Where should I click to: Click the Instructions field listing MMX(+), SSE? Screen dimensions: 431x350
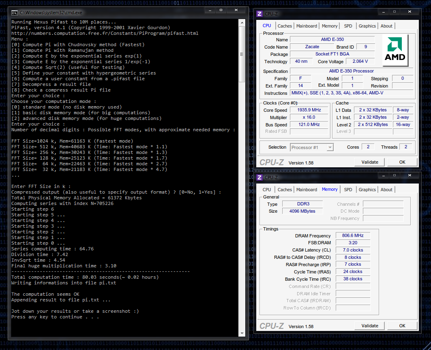pos(351,93)
